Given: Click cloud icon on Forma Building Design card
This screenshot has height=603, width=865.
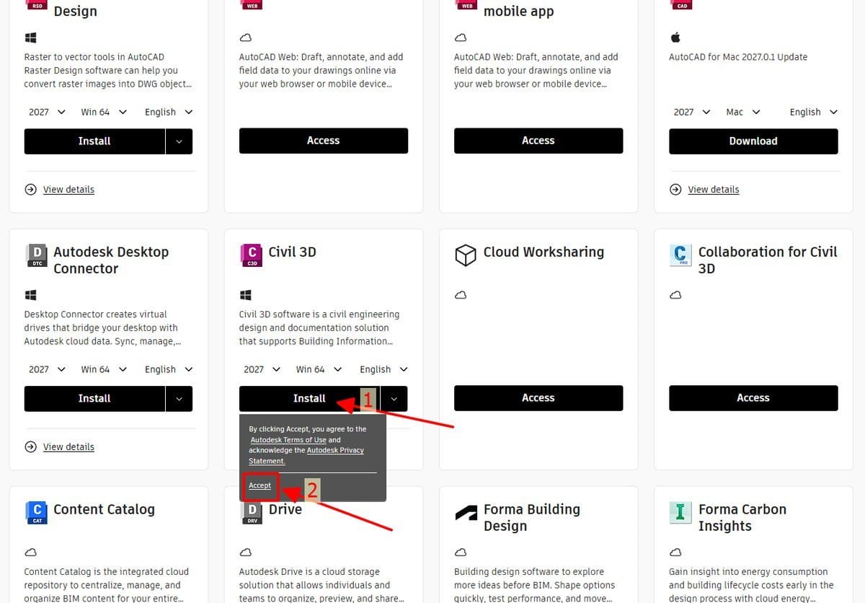Looking at the screenshot, I should [461, 553].
